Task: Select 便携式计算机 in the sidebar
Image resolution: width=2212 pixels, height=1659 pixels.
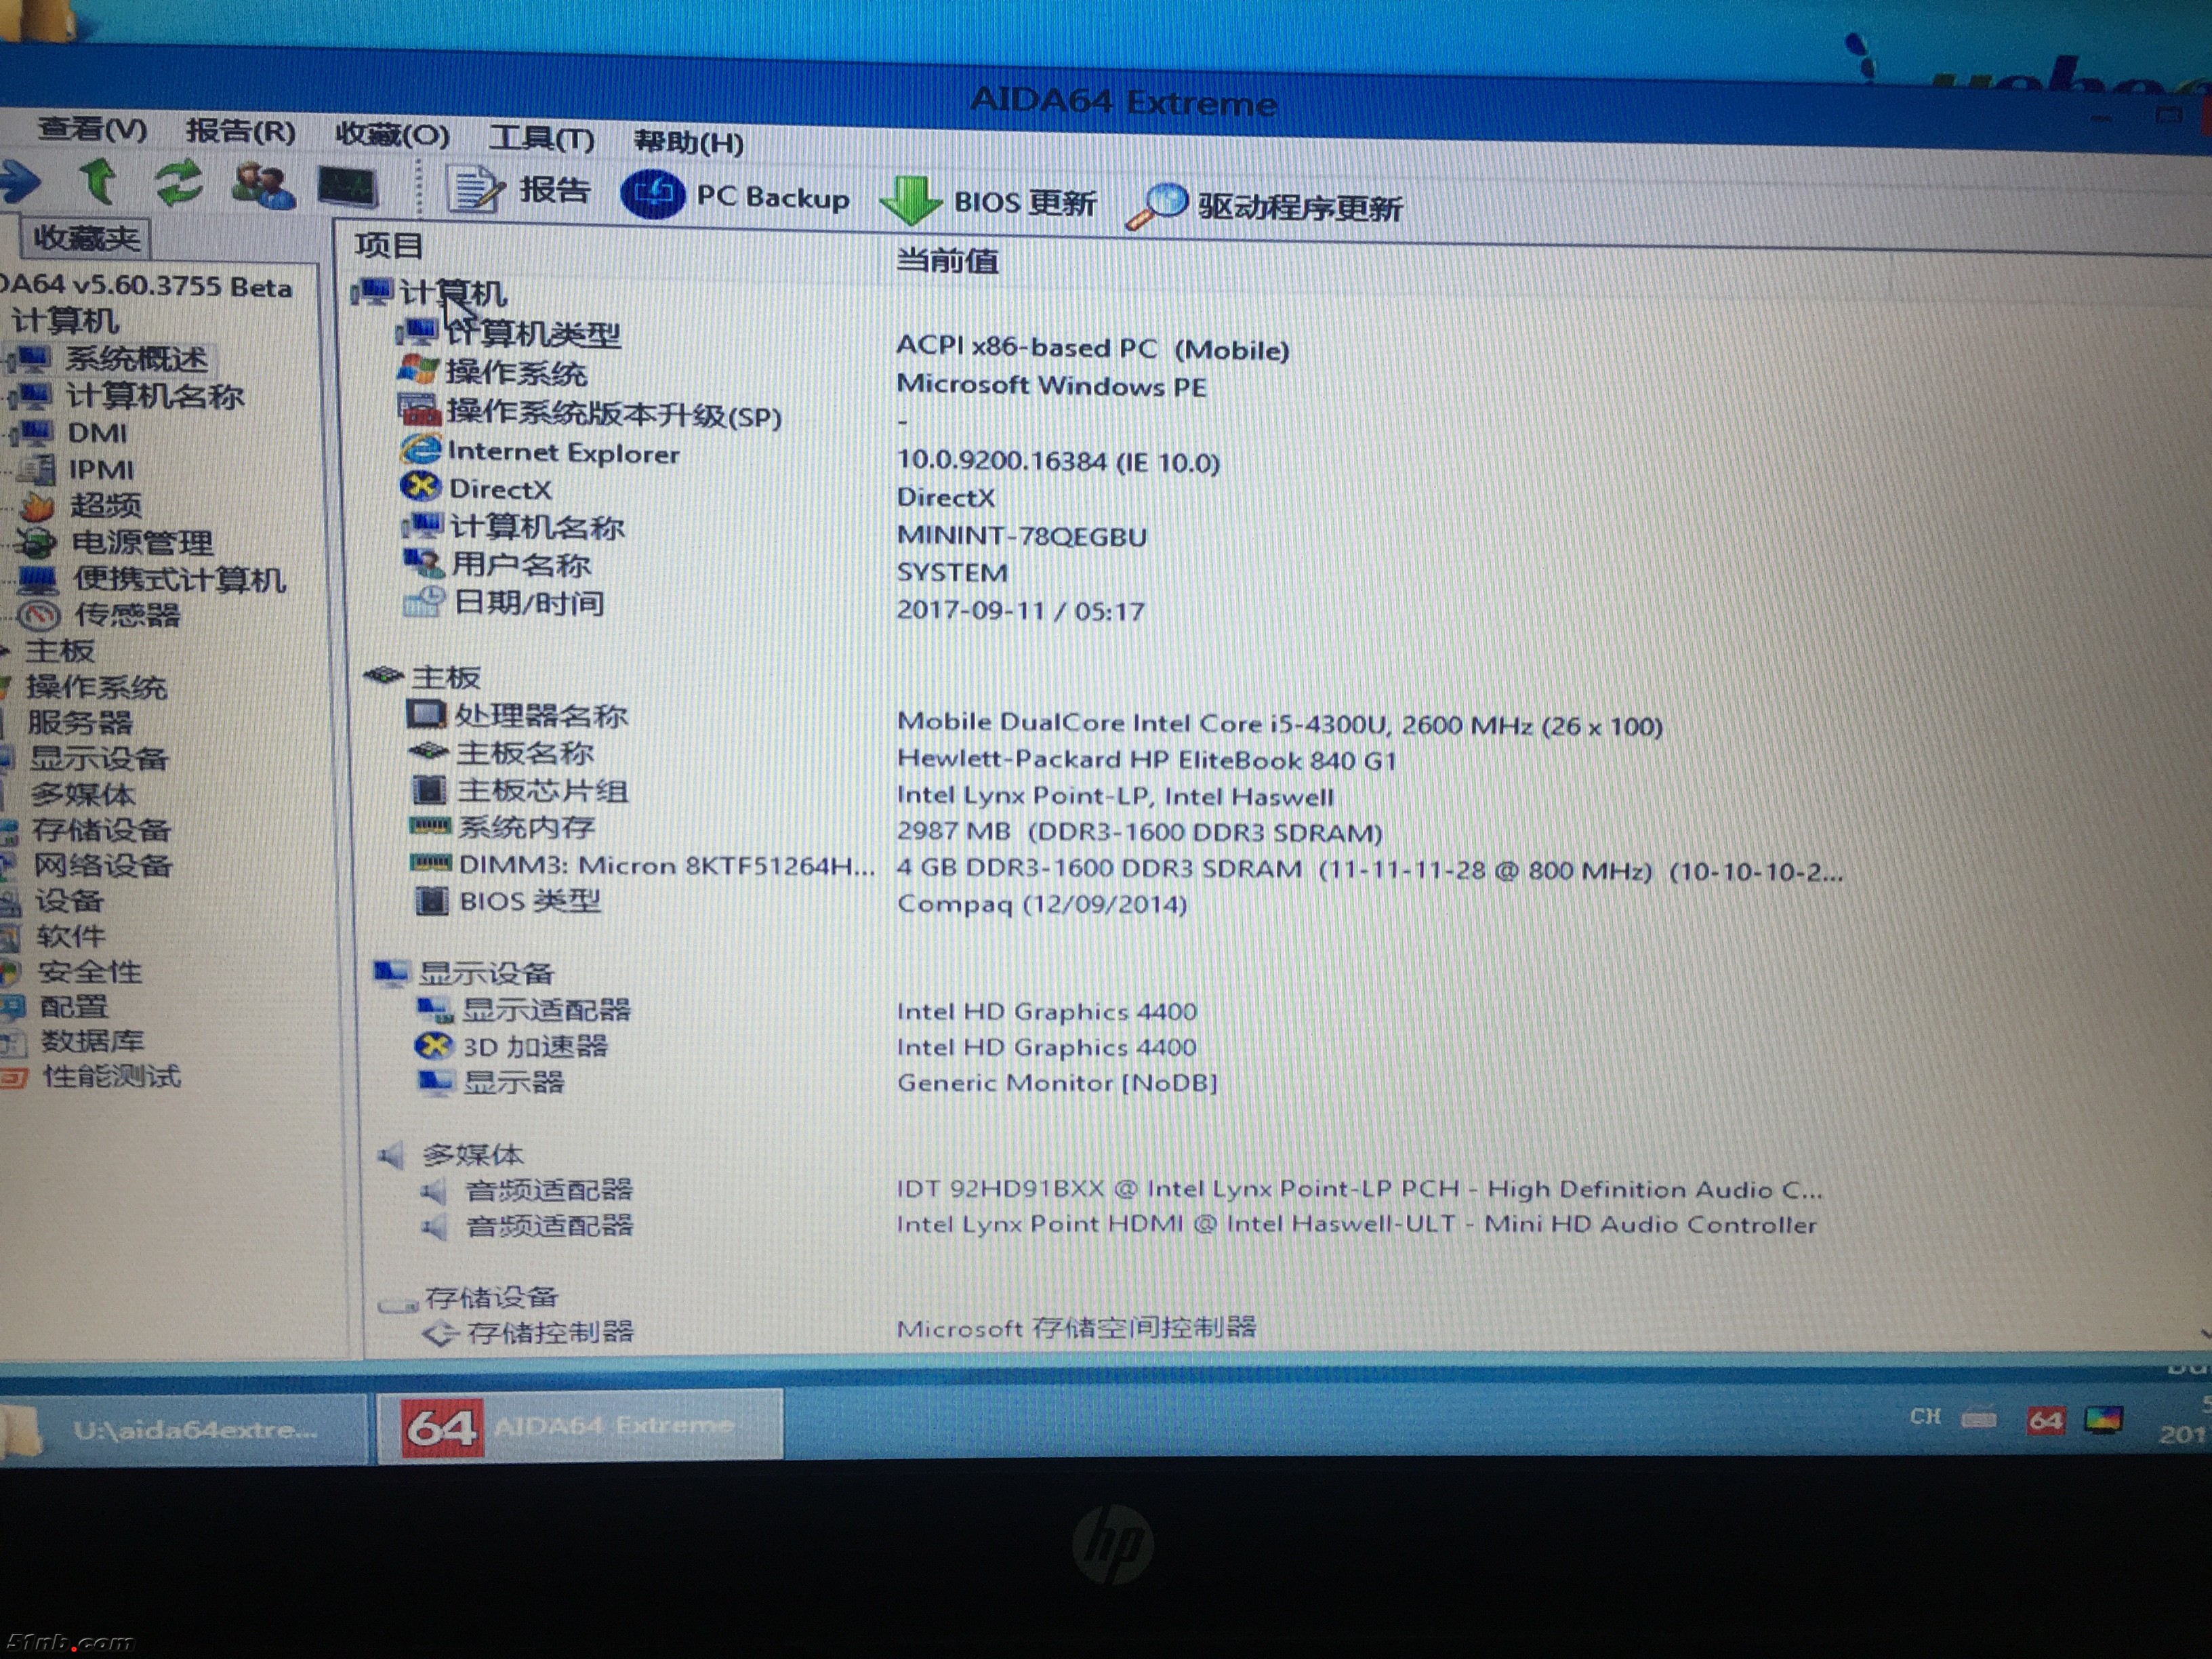Action: pos(179,579)
